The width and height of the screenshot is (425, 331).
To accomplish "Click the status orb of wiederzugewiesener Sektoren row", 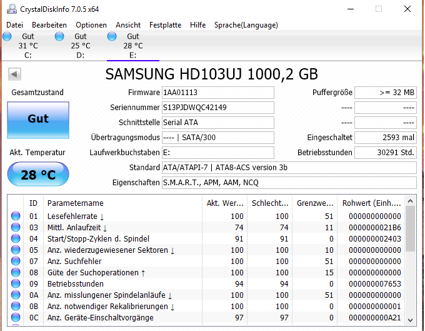I will (16, 250).
